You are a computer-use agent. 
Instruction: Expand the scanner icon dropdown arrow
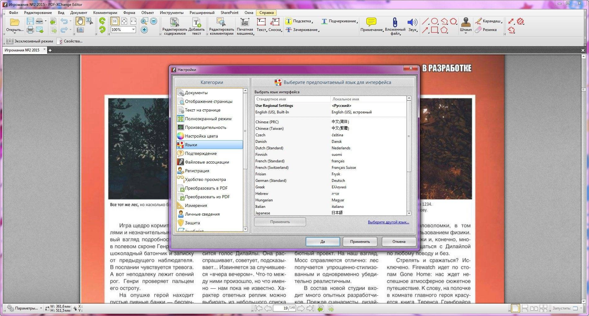[46, 21]
